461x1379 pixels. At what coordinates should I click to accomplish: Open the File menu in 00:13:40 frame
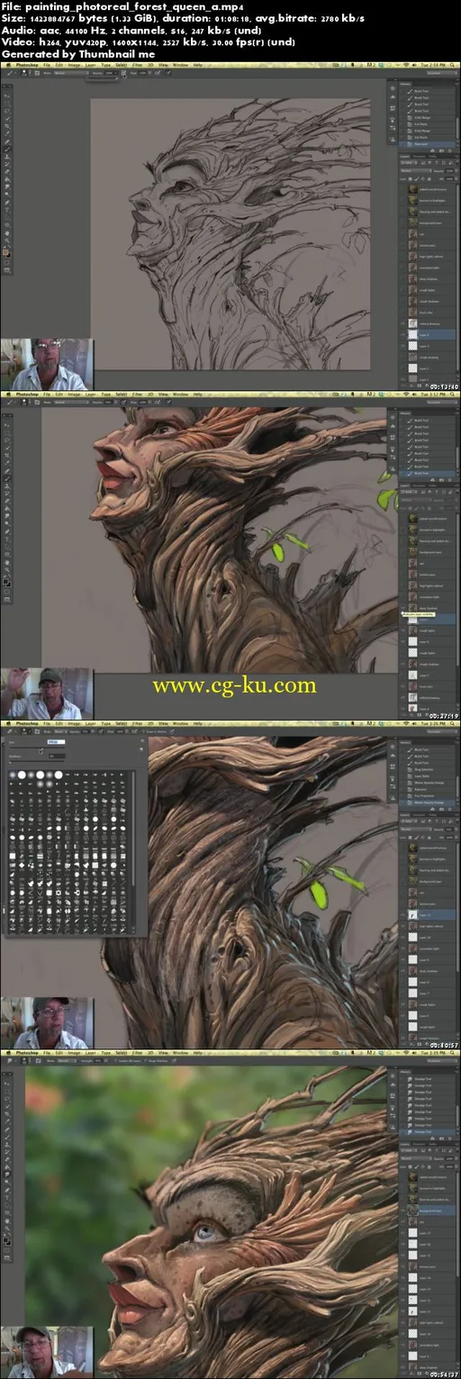(46, 66)
